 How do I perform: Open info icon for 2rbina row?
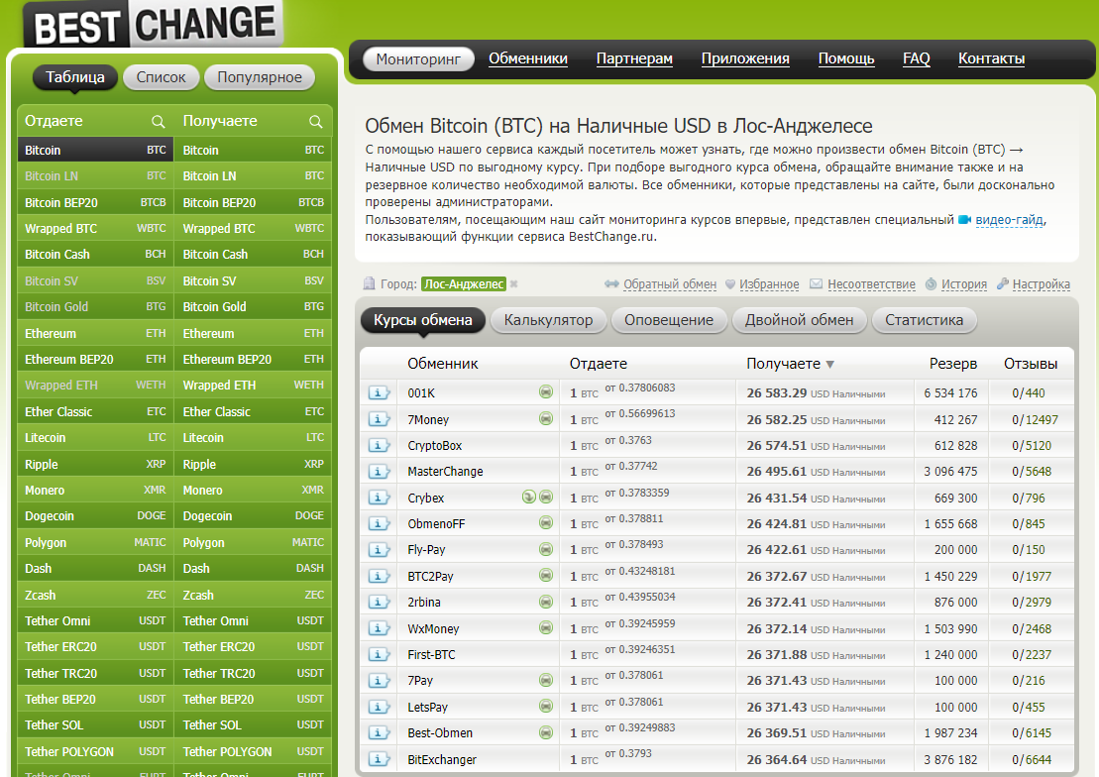[379, 603]
